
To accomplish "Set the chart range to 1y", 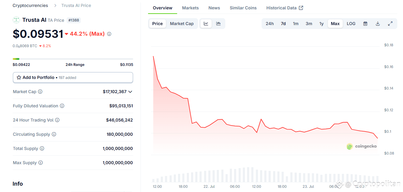I will [x=322, y=24].
